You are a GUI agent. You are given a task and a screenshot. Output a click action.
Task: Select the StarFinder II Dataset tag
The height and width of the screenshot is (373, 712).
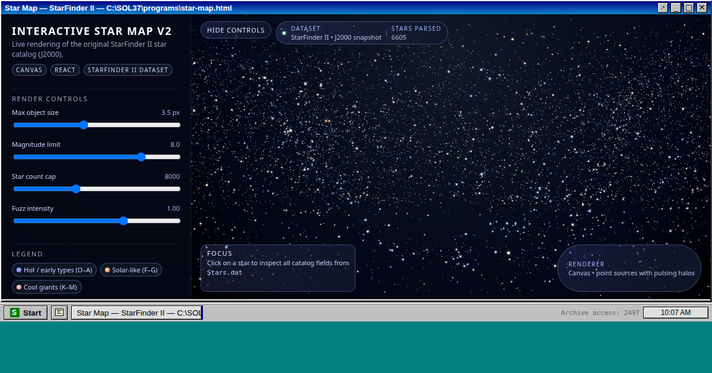[128, 70]
